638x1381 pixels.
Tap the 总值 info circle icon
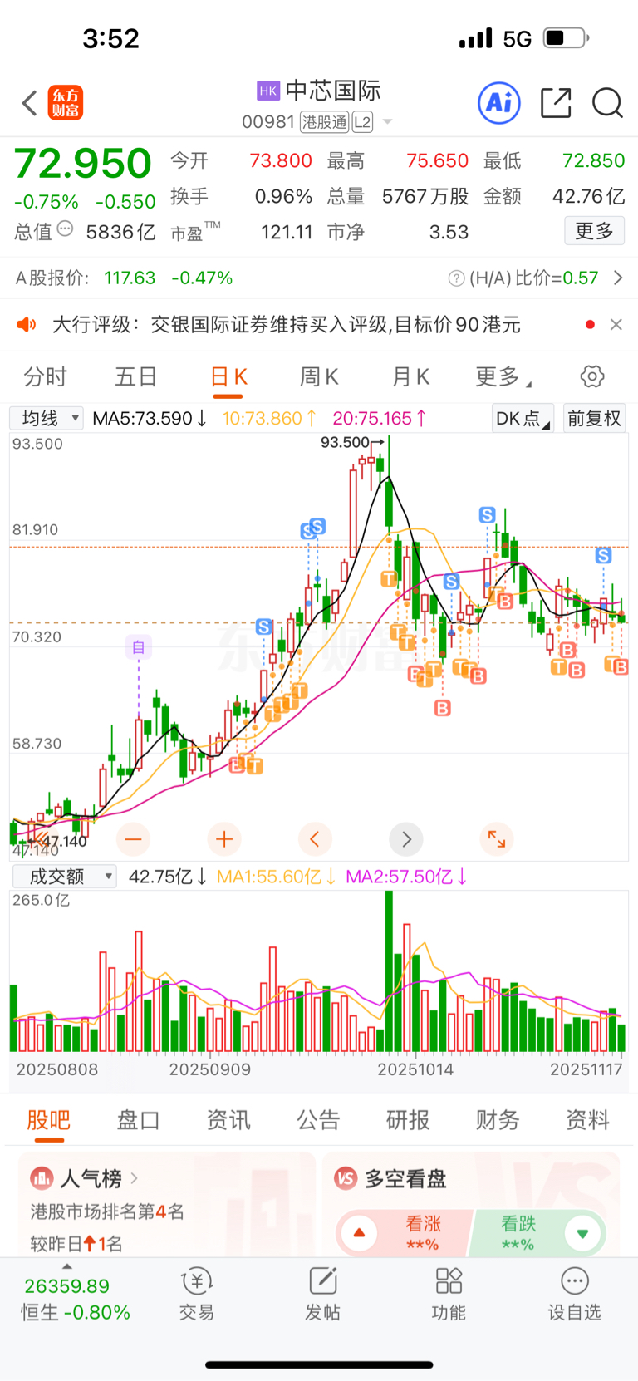[66, 229]
